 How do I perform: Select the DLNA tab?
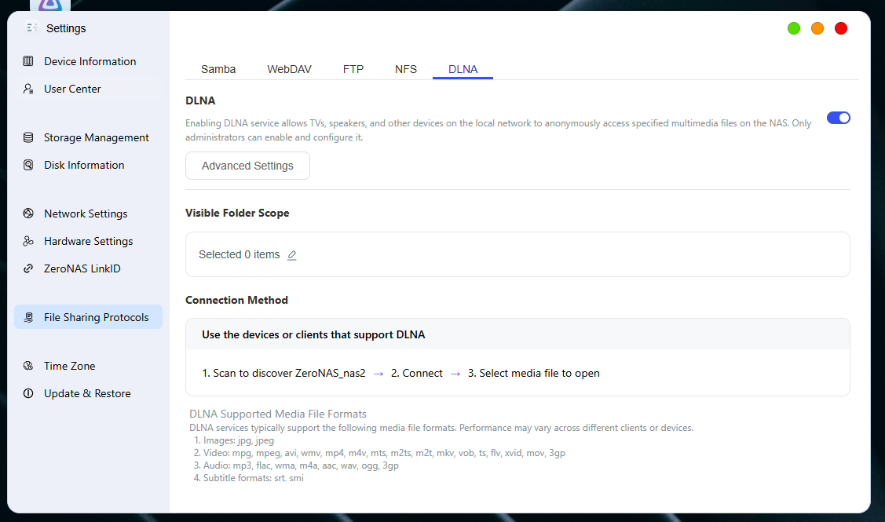[463, 69]
